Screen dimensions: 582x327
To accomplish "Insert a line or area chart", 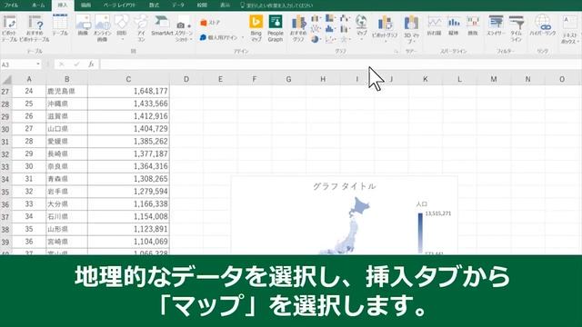I will click(316, 28).
